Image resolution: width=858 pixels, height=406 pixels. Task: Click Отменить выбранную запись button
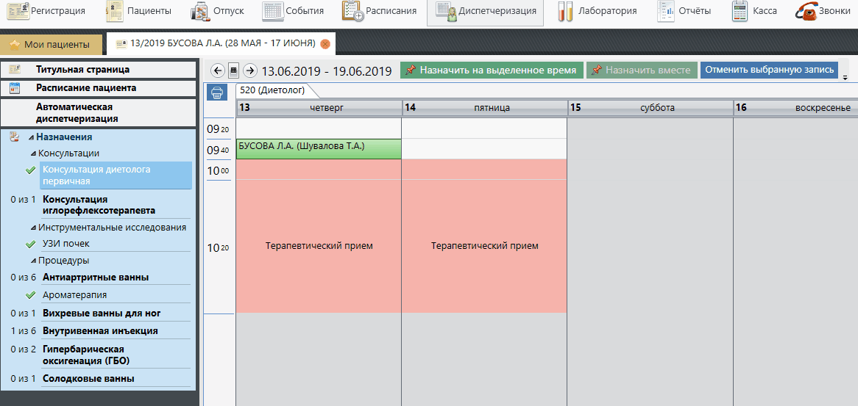769,70
